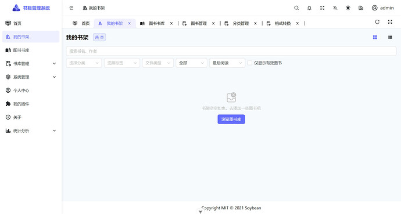Close the 我的书架 tab
The height and width of the screenshot is (214, 401).
click(130, 23)
